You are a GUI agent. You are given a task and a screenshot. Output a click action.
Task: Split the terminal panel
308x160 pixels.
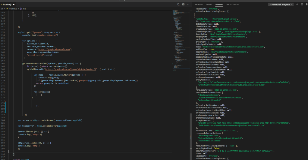point(302,5)
